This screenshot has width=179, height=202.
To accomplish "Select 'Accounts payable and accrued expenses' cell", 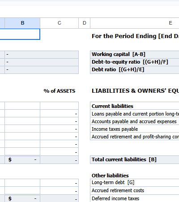I will click(x=135, y=121).
